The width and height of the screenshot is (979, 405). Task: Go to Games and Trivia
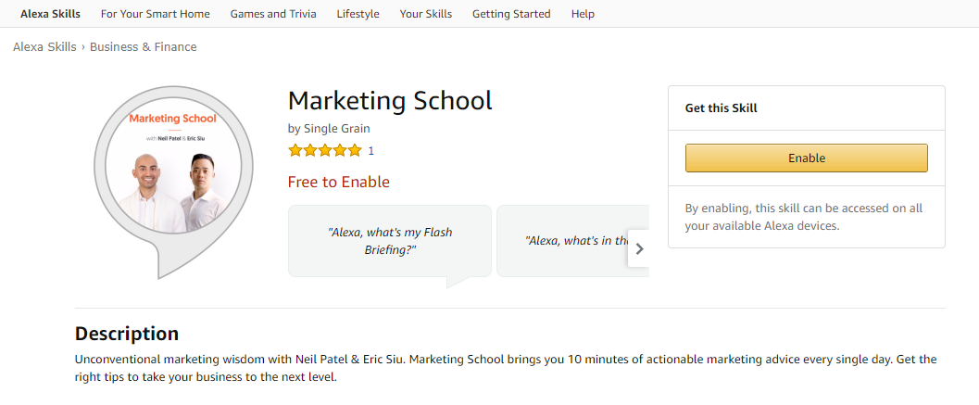point(273,14)
